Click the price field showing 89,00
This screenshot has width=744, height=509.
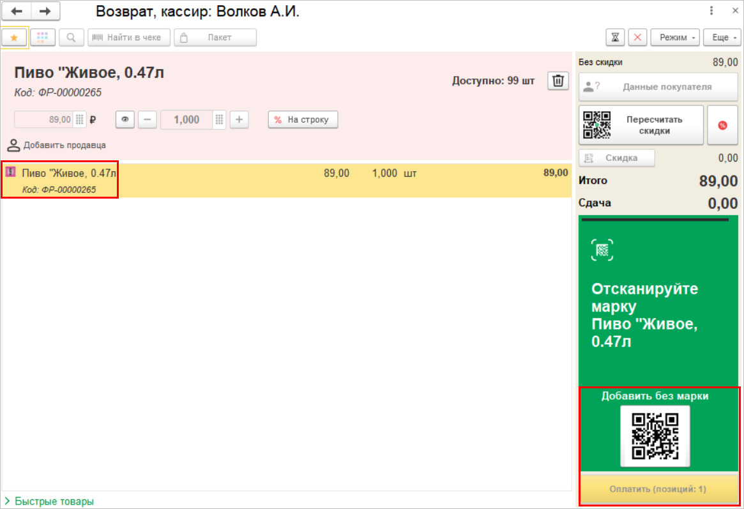tap(43, 119)
